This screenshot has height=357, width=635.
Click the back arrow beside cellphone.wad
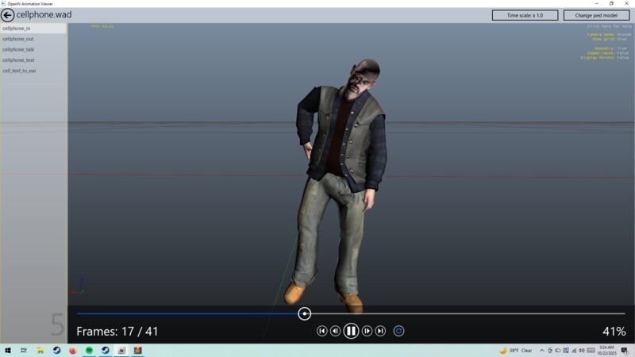8,15
